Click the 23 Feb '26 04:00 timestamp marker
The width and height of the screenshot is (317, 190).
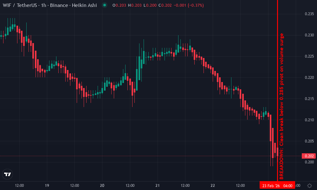278,185
